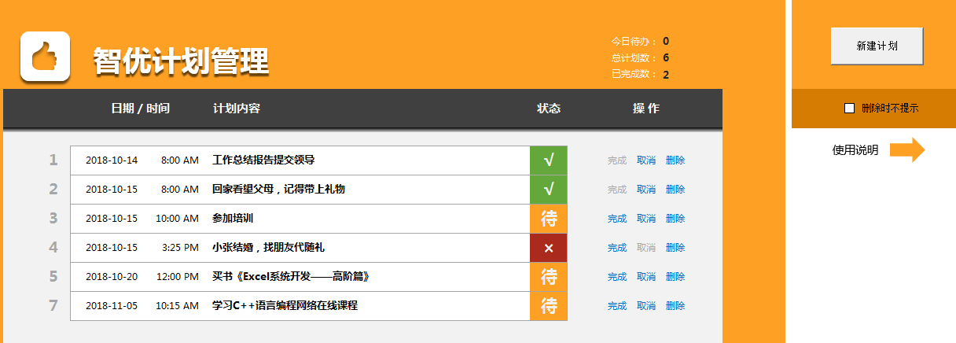Click the 操作 column header
The image size is (956, 343).
[x=646, y=109]
